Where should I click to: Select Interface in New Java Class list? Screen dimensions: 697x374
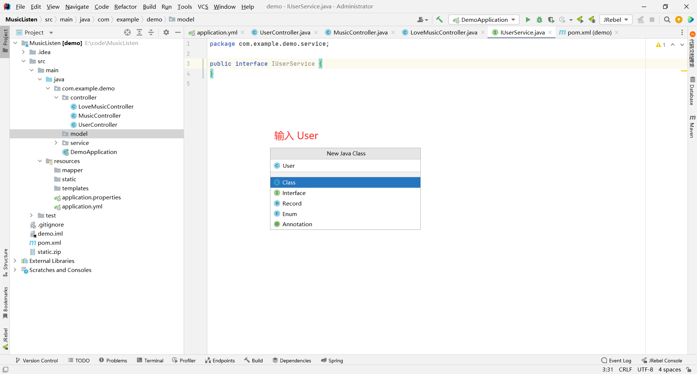click(x=294, y=193)
